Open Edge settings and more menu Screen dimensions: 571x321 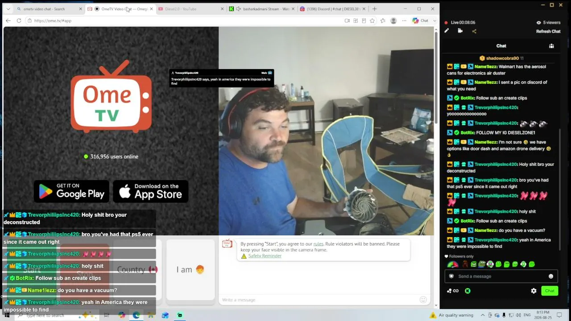point(404,21)
